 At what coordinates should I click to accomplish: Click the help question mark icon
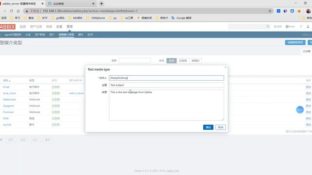coord(301,26)
